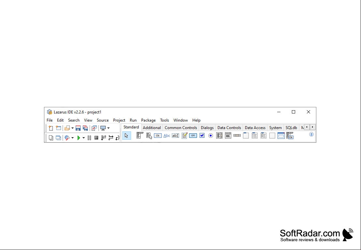The width and height of the screenshot is (361, 250).
Task: Select the TActionList component
Action: click(290, 136)
